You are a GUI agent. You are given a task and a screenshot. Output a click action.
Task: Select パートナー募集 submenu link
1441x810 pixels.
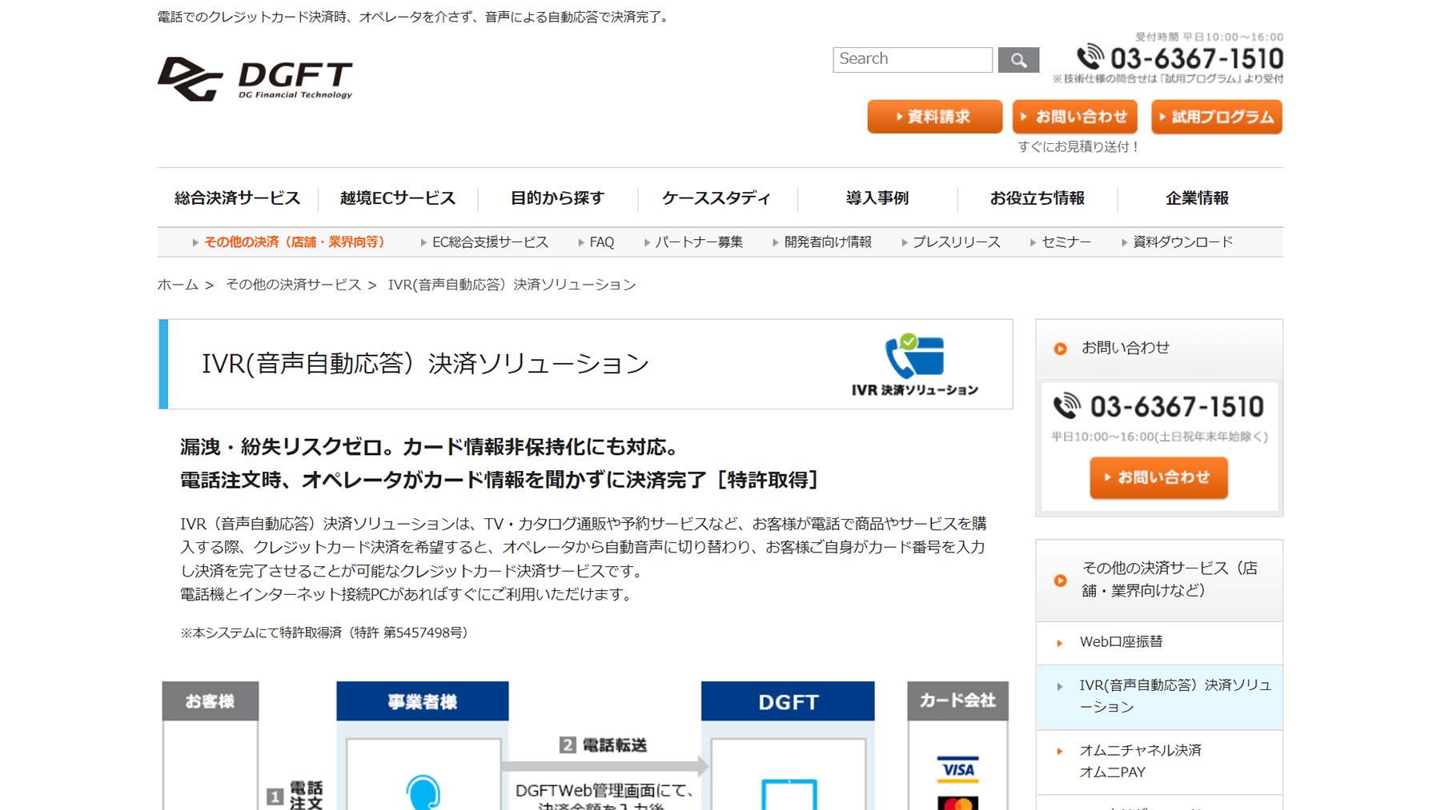coord(698,241)
